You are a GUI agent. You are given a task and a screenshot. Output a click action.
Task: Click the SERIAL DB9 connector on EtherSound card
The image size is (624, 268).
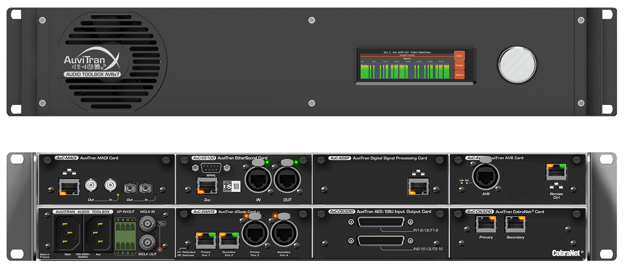click(212, 169)
